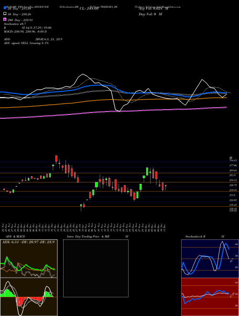Click the 'Day Vol: 0 M' label

151,14
